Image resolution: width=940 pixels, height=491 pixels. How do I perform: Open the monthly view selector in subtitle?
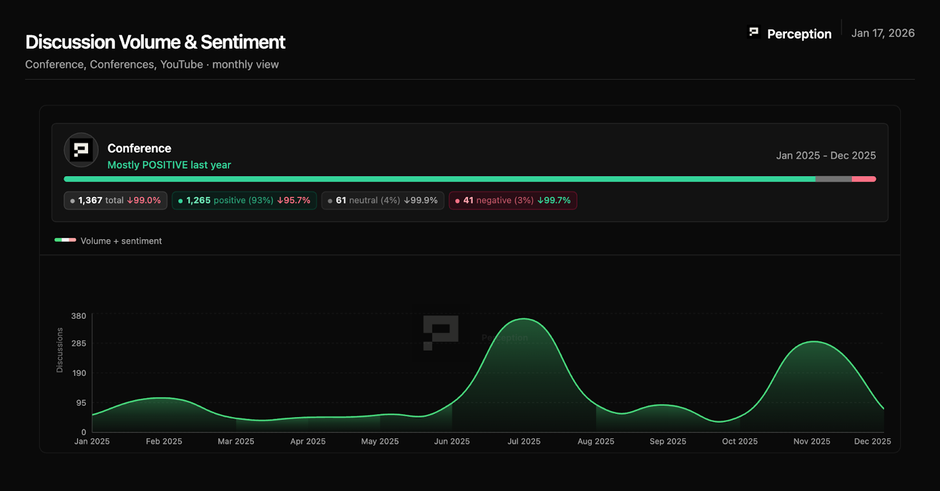pyautogui.click(x=245, y=65)
